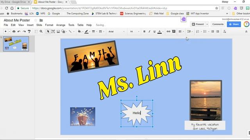The image size is (250, 140).
Task: Click the browser home icon
Action: pos(12,8)
